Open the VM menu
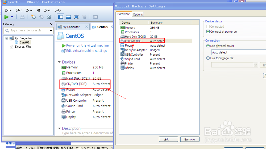Screen dimensions: 266x149 38,10
